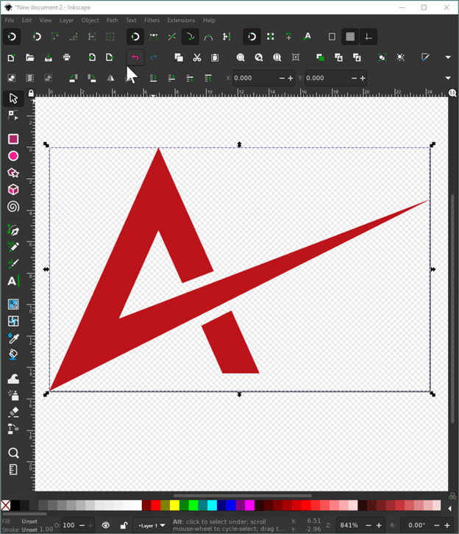Pick the cyan palette swatch
Screen dimensions: 459x534
[212, 505]
